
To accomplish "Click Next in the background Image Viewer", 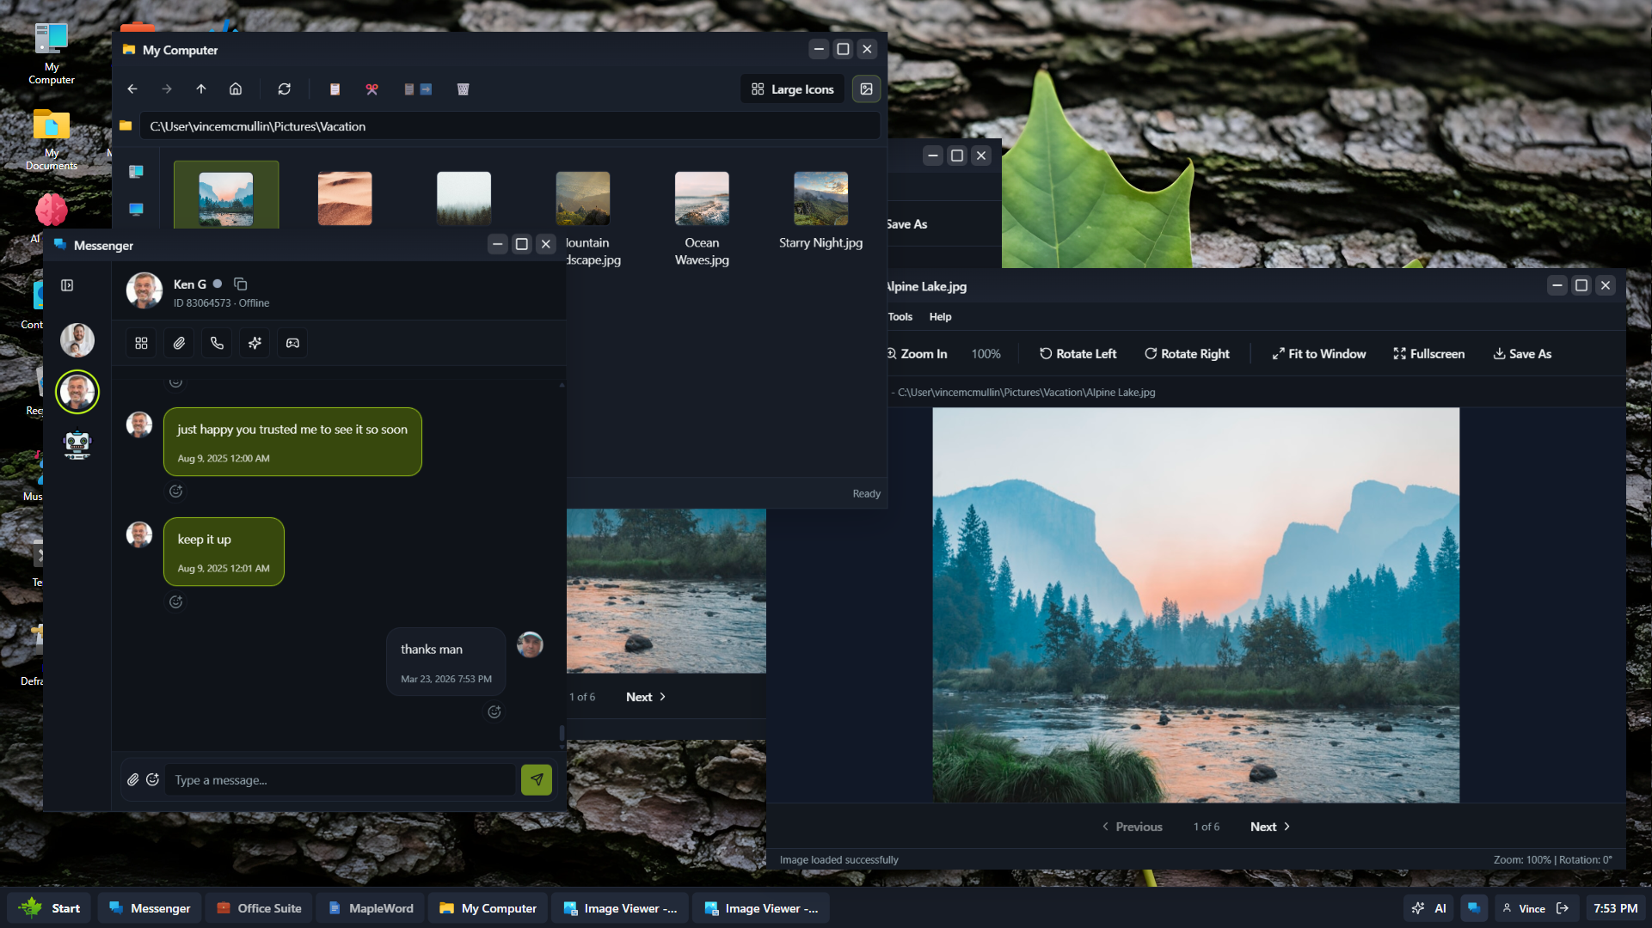I will [x=646, y=697].
